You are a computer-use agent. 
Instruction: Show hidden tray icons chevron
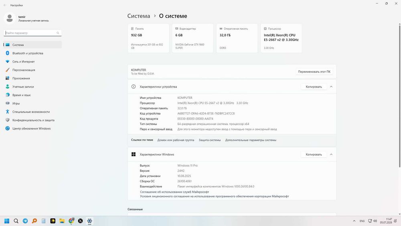tap(354, 221)
